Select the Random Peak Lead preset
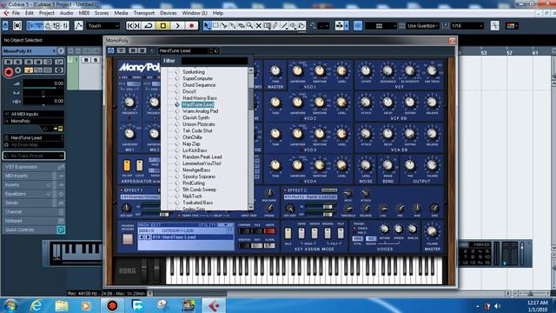 point(202,156)
